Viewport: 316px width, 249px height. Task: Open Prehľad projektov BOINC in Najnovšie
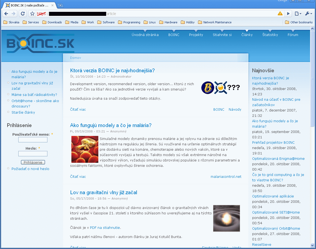tap(273, 142)
